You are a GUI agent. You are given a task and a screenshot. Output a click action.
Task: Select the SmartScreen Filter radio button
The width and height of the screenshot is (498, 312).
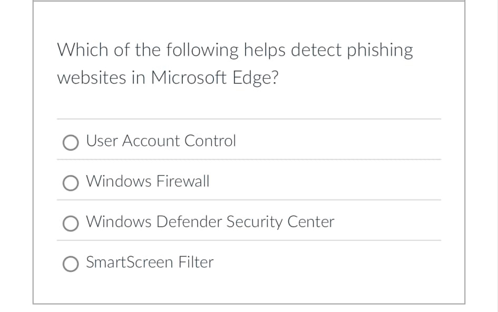[x=71, y=264]
